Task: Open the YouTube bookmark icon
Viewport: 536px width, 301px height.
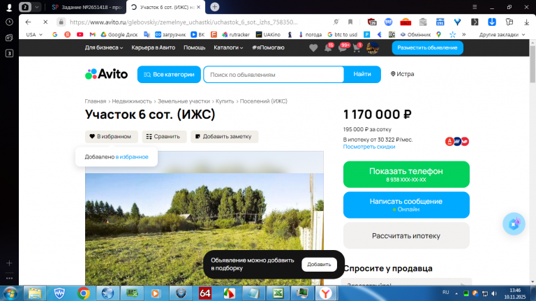Action: tap(80, 34)
